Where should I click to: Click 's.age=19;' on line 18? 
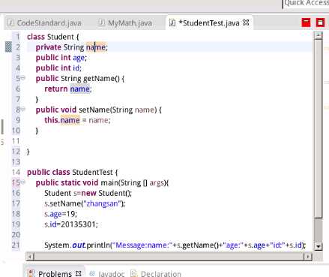click(x=61, y=214)
